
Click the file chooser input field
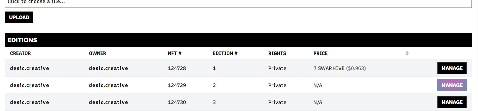(x=238, y=3)
